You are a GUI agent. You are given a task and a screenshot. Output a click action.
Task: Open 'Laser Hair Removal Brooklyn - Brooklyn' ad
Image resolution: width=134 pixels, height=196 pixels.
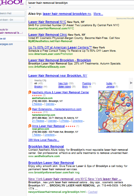click(59, 60)
